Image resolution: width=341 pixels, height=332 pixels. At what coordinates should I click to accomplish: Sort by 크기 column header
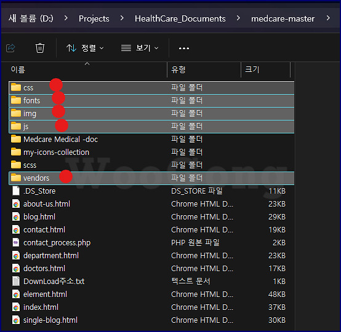252,69
